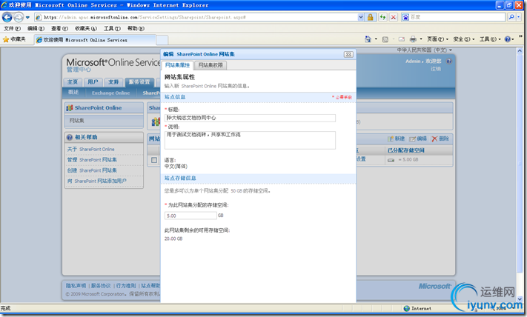
Task: Open the 行为准则 footer link
Action: point(126,286)
